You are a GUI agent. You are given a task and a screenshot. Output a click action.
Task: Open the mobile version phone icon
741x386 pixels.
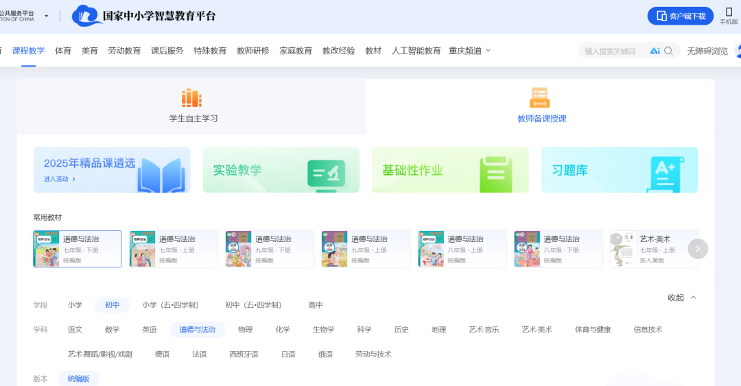point(729,12)
